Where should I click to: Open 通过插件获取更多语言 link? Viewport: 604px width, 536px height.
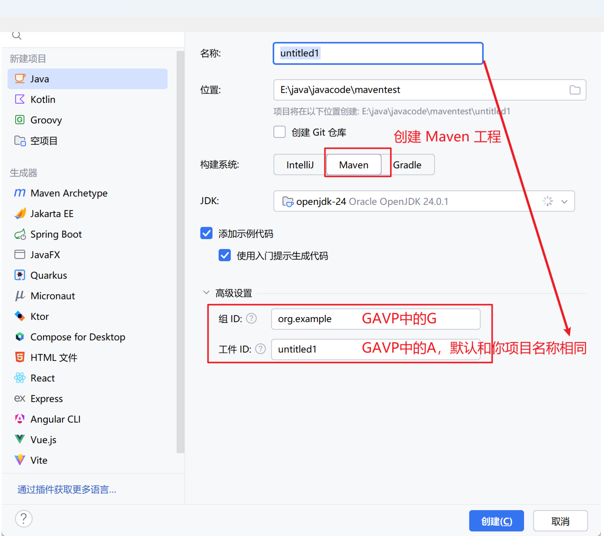(67, 490)
